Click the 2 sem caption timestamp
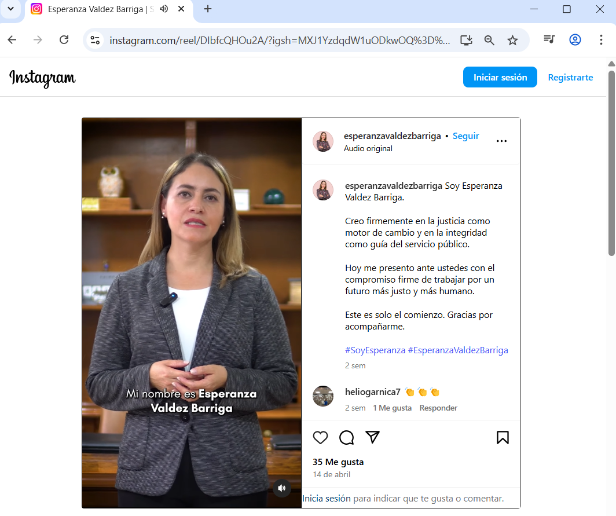The width and height of the screenshot is (616, 516). [x=355, y=366]
